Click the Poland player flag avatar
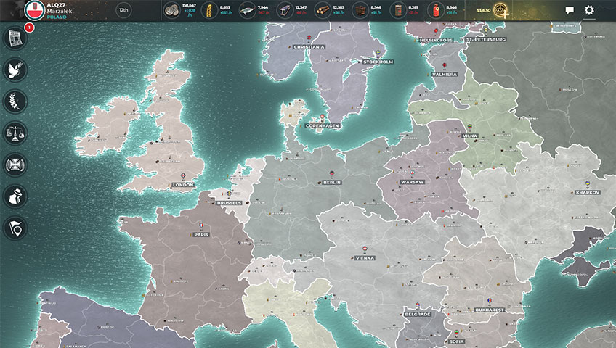The width and height of the screenshot is (616, 348). (33, 10)
